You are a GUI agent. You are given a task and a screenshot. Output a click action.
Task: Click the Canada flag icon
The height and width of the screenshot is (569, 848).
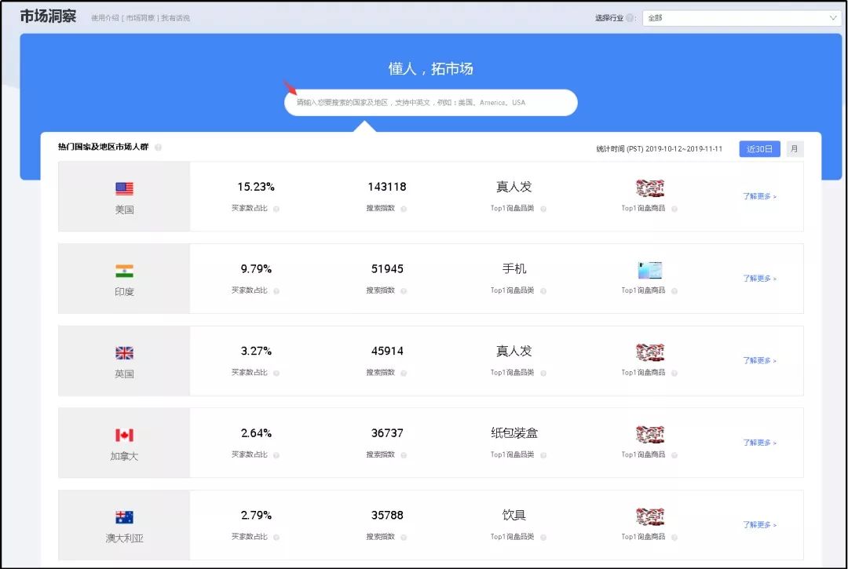click(x=123, y=434)
